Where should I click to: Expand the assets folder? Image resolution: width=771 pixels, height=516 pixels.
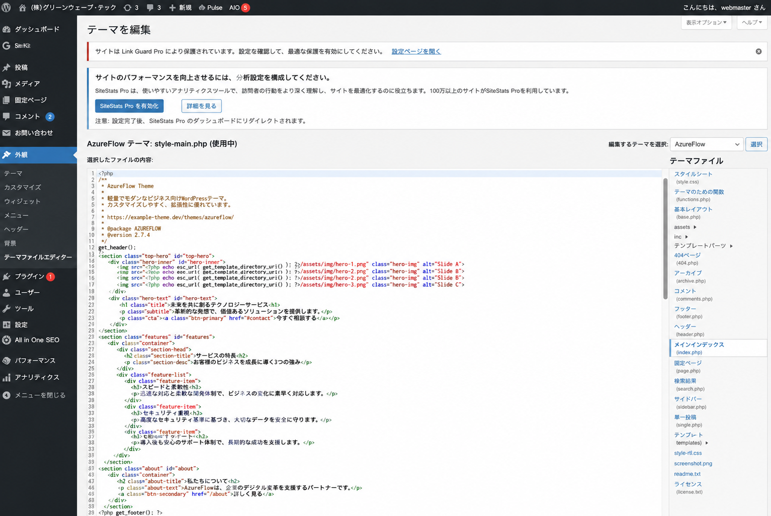pyautogui.click(x=695, y=227)
